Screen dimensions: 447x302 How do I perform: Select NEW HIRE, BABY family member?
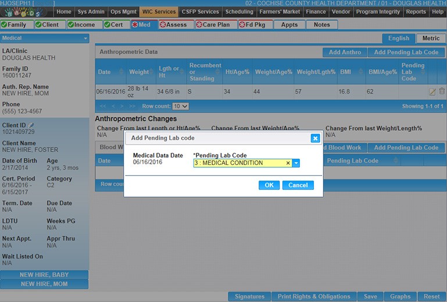[44, 275]
